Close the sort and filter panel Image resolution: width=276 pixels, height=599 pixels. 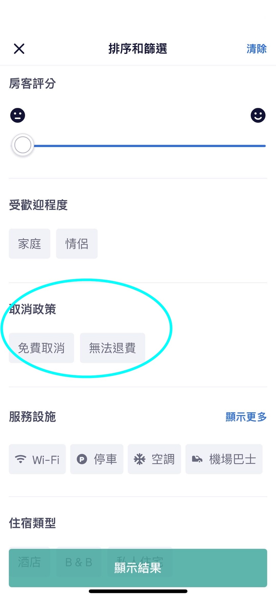pos(19,49)
